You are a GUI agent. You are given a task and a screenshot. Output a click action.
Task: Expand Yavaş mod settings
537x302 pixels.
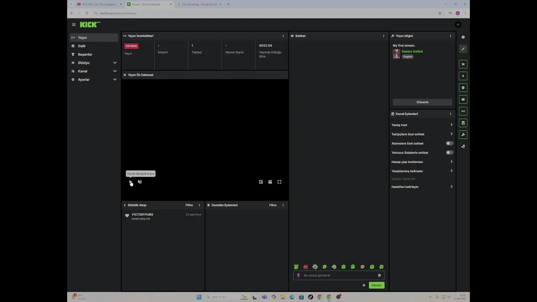point(422,125)
